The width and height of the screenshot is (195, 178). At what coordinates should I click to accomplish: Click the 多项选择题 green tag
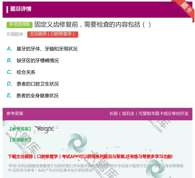click(x=19, y=24)
